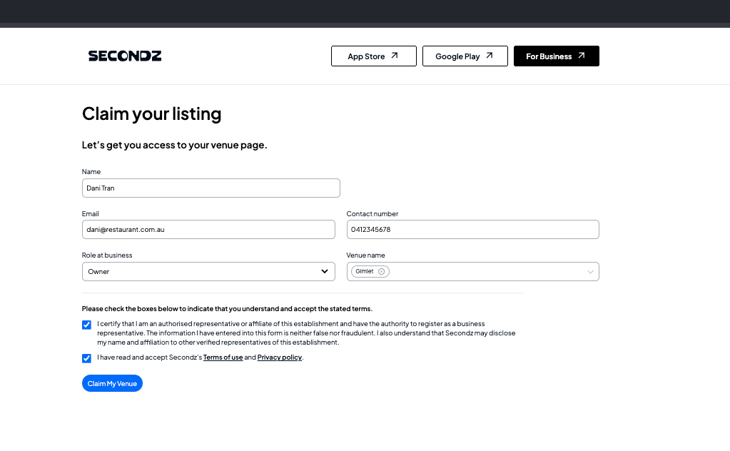Click the empty area of Venue name field

click(485, 271)
